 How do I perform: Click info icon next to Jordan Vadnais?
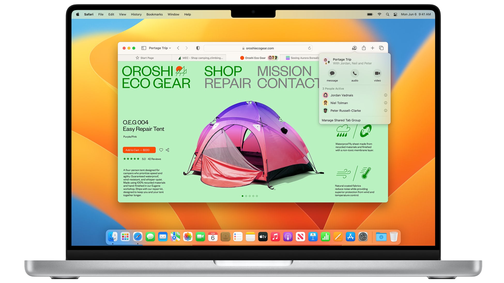click(385, 95)
